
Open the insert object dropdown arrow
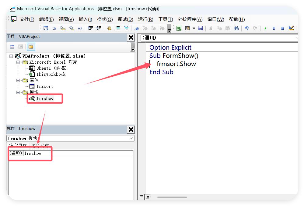click(x=194, y=28)
